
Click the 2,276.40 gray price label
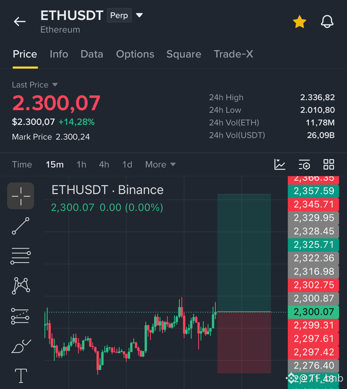(313, 366)
